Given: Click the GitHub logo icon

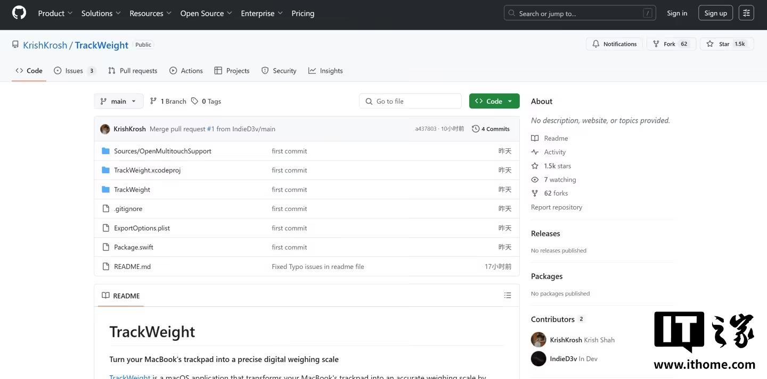Looking at the screenshot, I should 19,13.
